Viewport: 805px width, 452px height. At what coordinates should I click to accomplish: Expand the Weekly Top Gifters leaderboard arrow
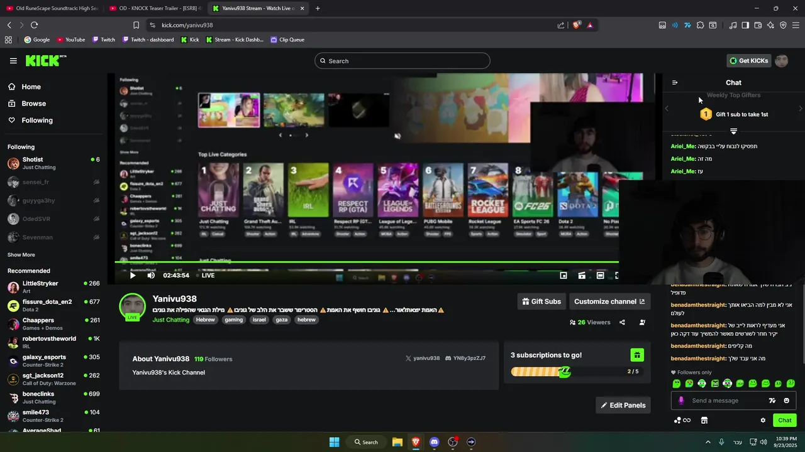[x=733, y=131]
